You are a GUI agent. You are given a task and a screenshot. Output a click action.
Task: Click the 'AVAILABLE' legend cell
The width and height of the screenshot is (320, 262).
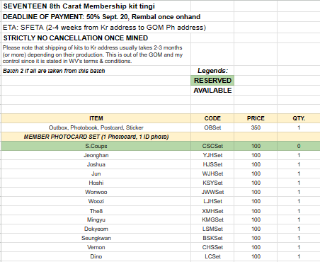pyautogui.click(x=212, y=91)
